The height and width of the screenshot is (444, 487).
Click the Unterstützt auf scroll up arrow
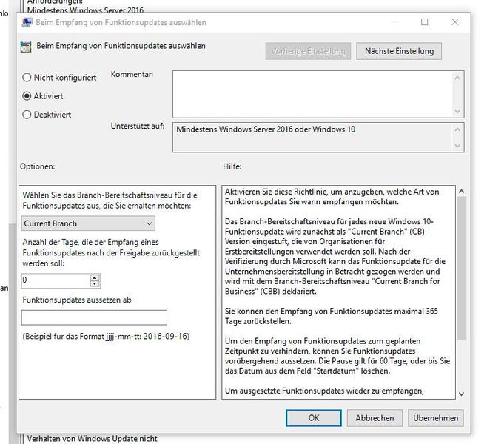tap(457, 129)
